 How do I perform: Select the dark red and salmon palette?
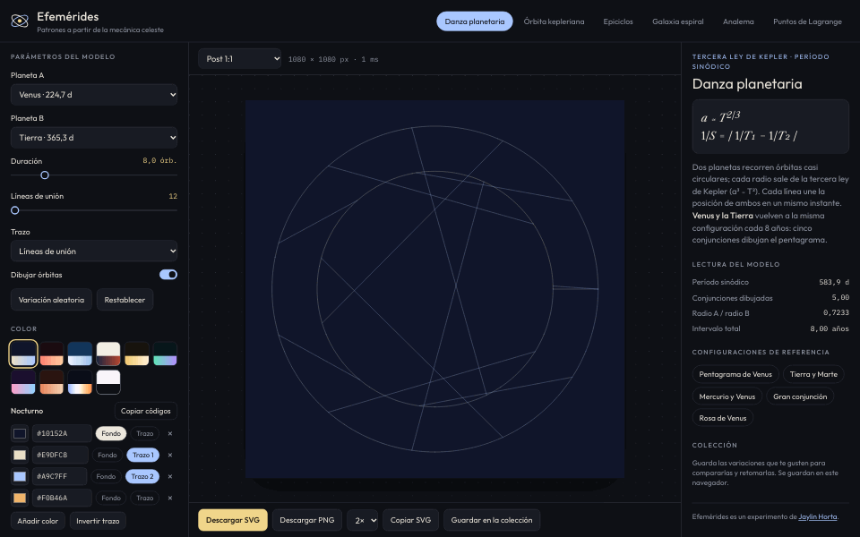(52, 354)
